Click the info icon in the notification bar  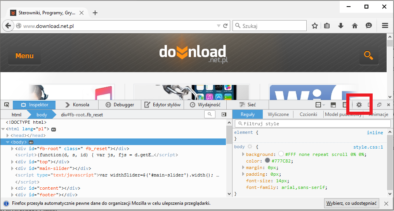pyautogui.click(x=7, y=203)
